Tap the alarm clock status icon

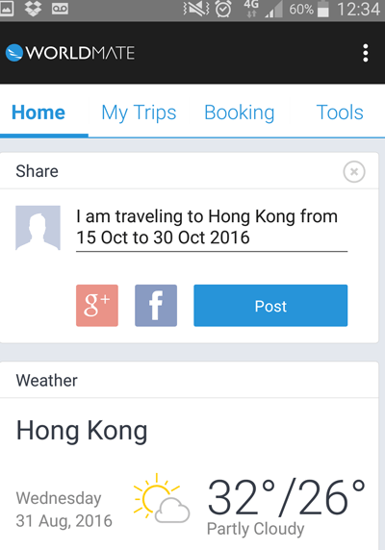point(223,9)
